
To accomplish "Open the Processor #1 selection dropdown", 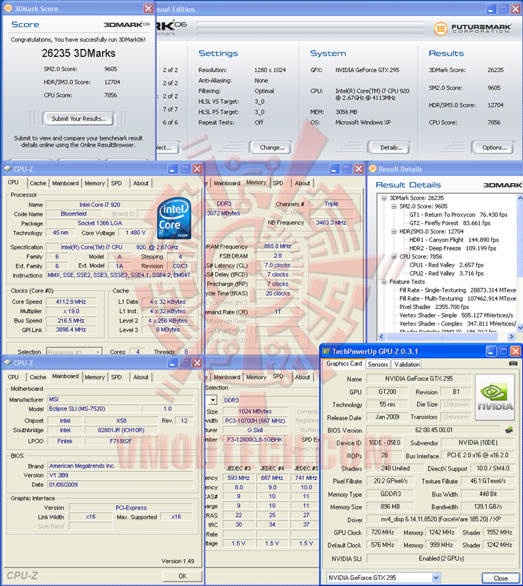I will pos(97,352).
